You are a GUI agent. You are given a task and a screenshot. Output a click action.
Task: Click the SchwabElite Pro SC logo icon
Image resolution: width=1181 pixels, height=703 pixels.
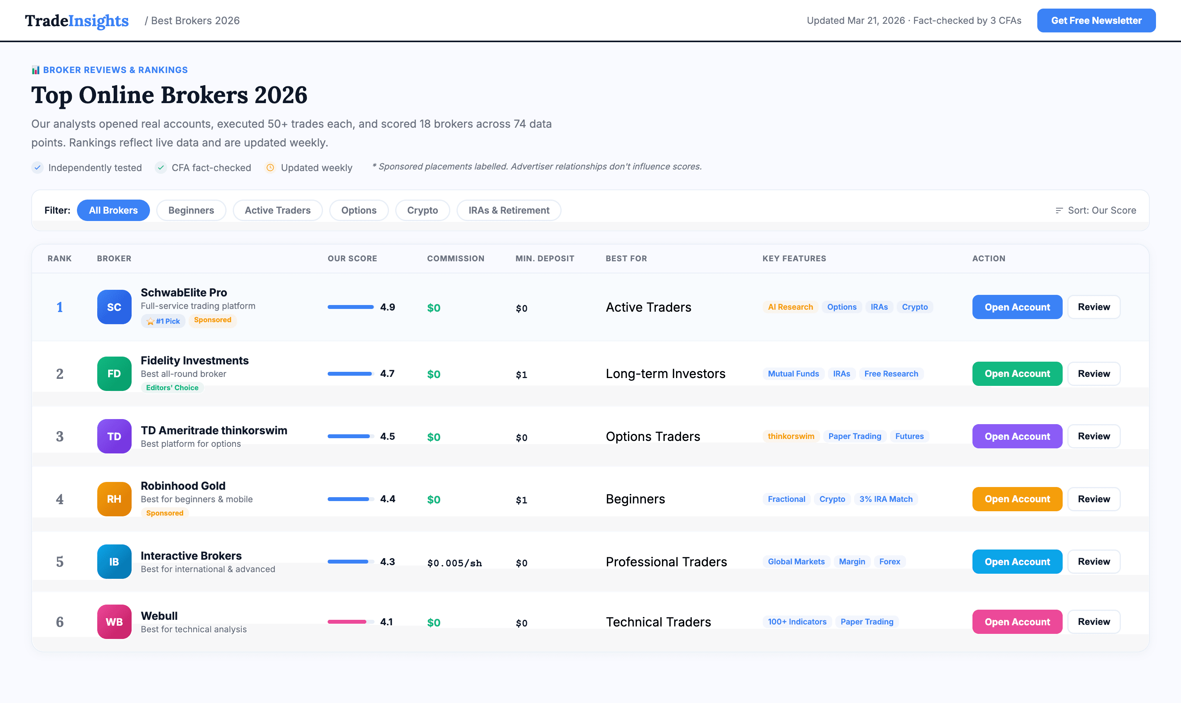114,307
